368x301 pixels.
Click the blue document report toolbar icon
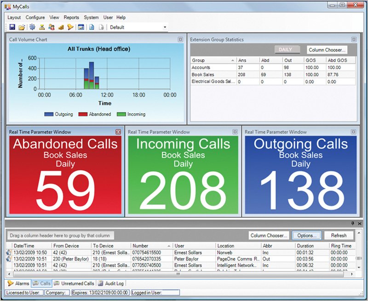point(92,28)
